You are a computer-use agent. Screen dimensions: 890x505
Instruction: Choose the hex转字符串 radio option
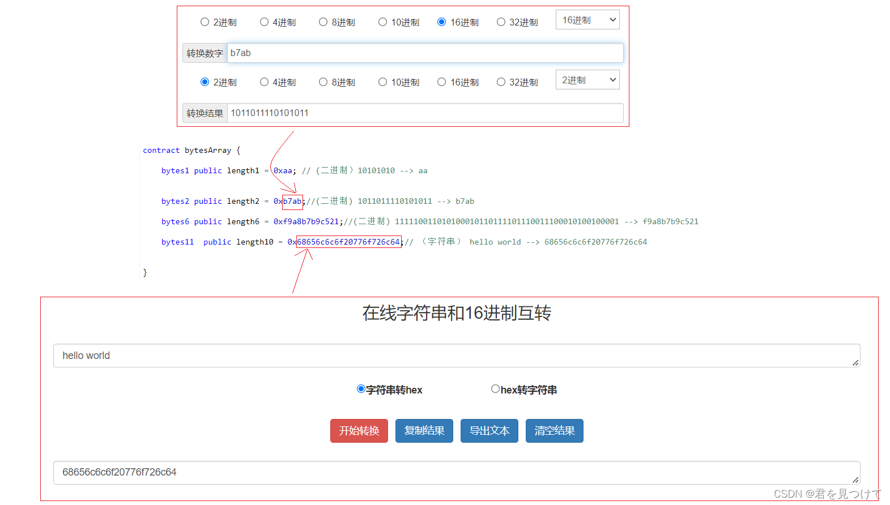[x=495, y=389]
